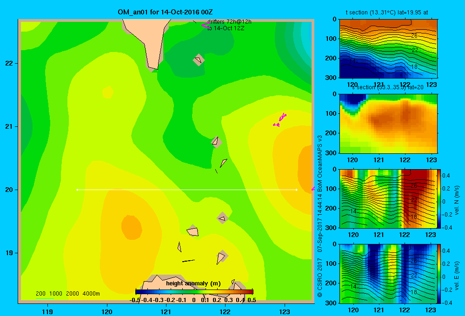Click the velocity E color bar
465x316 pixels.
[x=439, y=274]
